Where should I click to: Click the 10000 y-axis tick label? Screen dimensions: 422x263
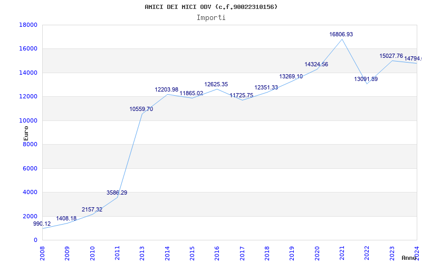point(28,120)
